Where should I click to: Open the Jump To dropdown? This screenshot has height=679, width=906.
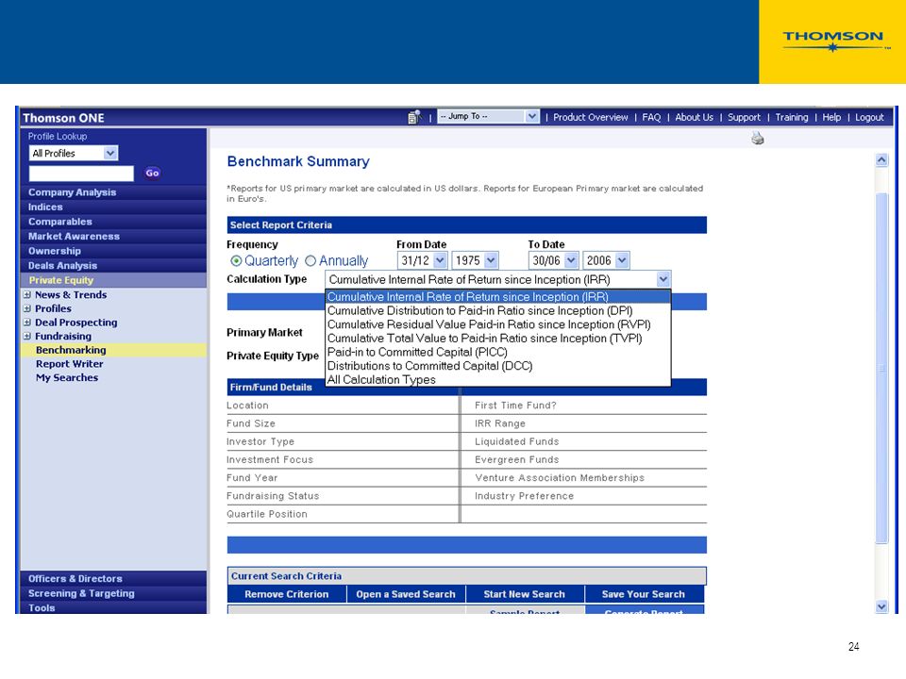(488, 117)
